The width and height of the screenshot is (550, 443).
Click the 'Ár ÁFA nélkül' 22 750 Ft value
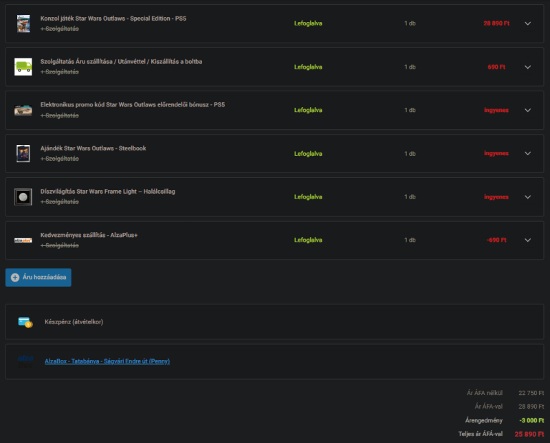coord(531,394)
